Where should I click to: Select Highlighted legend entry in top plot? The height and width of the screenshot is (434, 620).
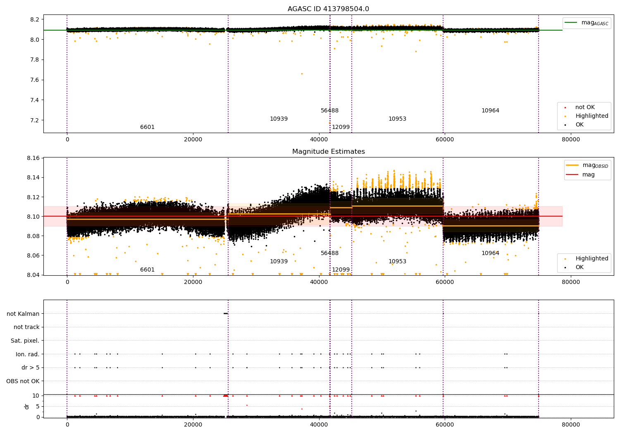tap(591, 116)
